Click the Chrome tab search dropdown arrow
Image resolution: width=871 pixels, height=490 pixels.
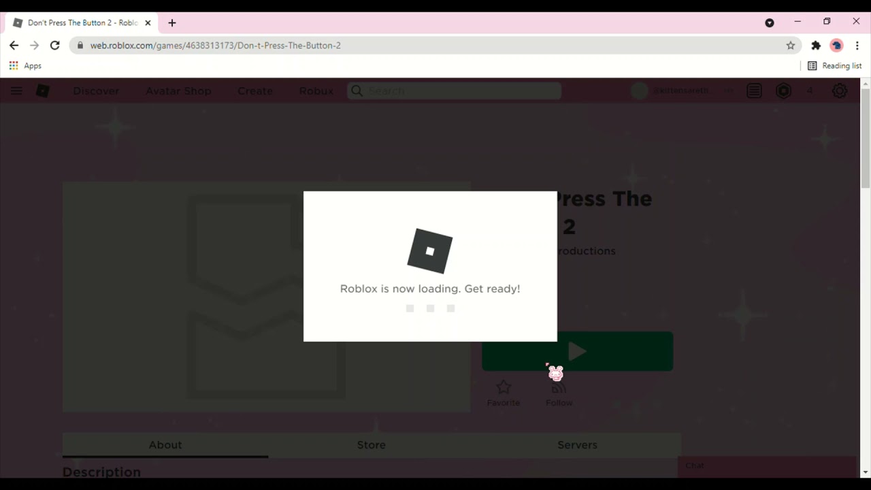pos(770,22)
